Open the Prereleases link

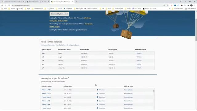[89, 24]
